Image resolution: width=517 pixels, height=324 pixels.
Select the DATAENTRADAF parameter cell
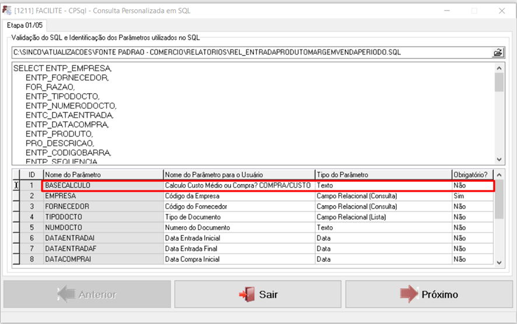coord(103,249)
